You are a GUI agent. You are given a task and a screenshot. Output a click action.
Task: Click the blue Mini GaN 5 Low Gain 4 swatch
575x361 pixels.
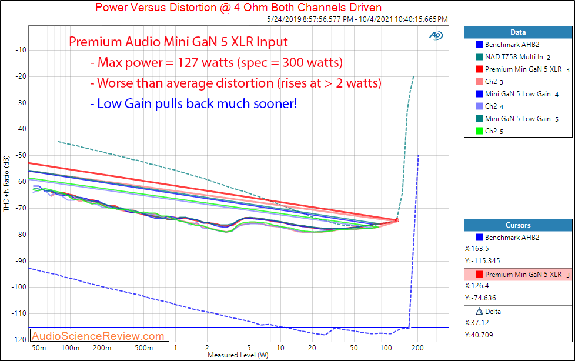click(x=479, y=94)
